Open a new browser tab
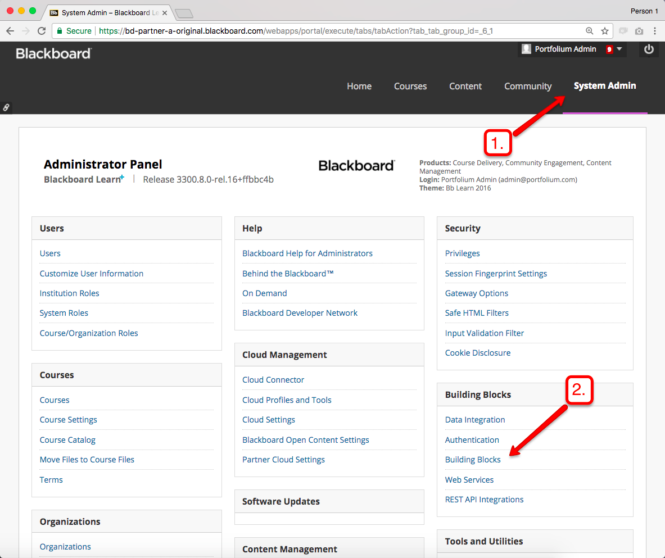 [184, 13]
